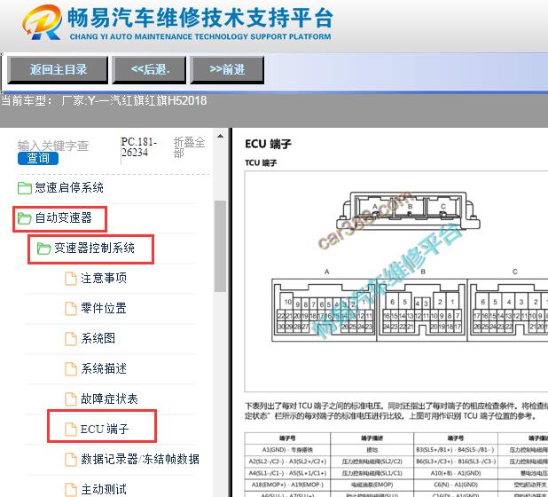Screen dimensions: 548x497
Task: Click table cell A4(SL1-/C1-) - A5(SL+1/C1+)
Action: pos(287,473)
